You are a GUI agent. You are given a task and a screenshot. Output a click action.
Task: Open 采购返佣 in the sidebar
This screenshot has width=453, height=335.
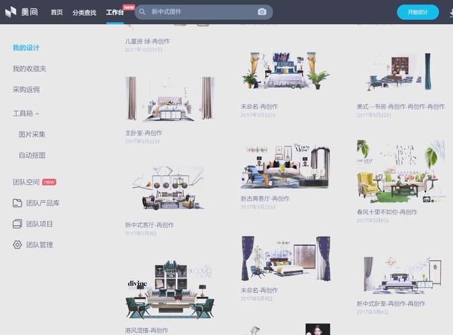(x=26, y=90)
